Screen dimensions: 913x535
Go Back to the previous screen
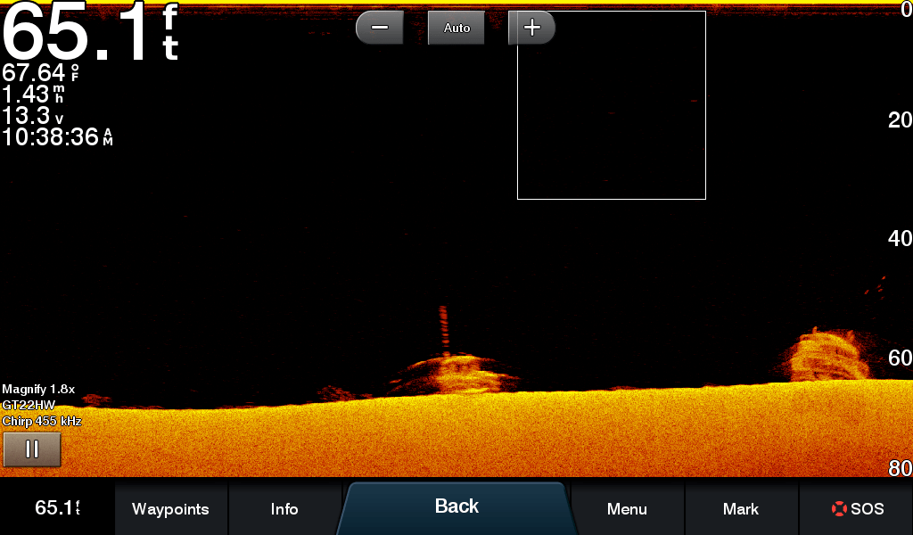pos(456,506)
